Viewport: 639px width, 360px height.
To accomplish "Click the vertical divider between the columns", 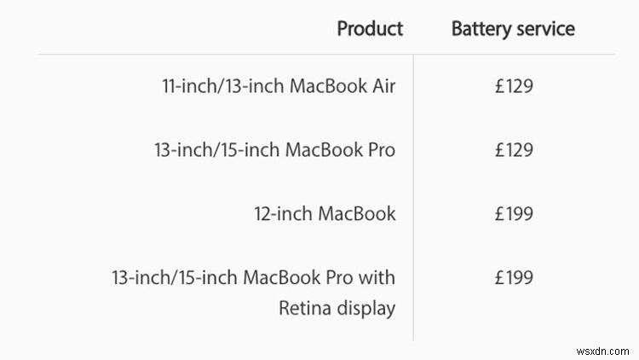I will 414,196.
